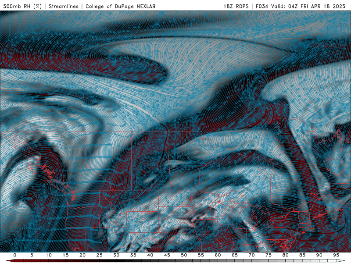Select the "F034" forecast hour text
This screenshot has width=351, height=263.
point(262,6)
